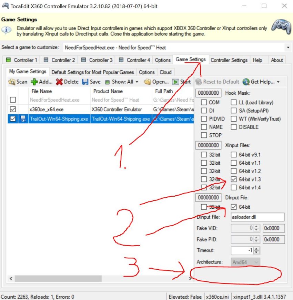Click the About tab label
Viewport: 293px width, 300px height.
tap(277, 60)
